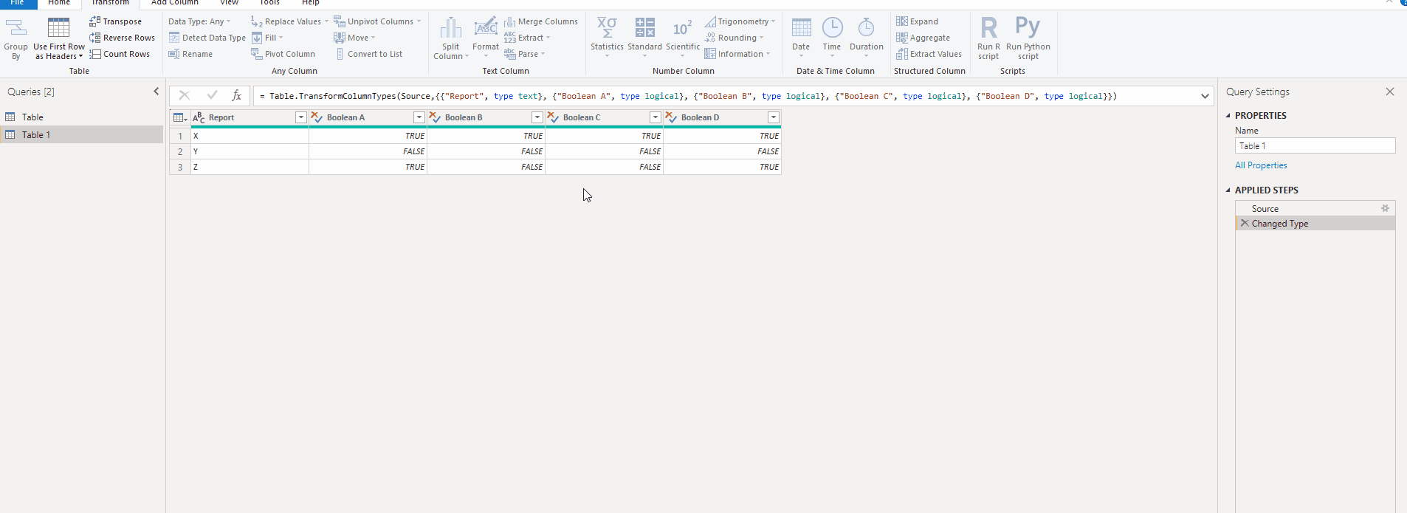
Task: Click Aggregate structured column button
Action: (923, 38)
